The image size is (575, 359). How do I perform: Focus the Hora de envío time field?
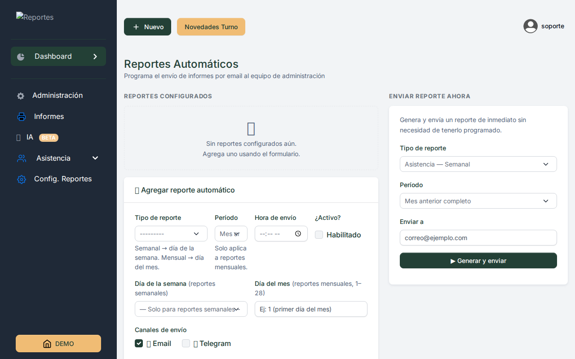click(x=281, y=234)
